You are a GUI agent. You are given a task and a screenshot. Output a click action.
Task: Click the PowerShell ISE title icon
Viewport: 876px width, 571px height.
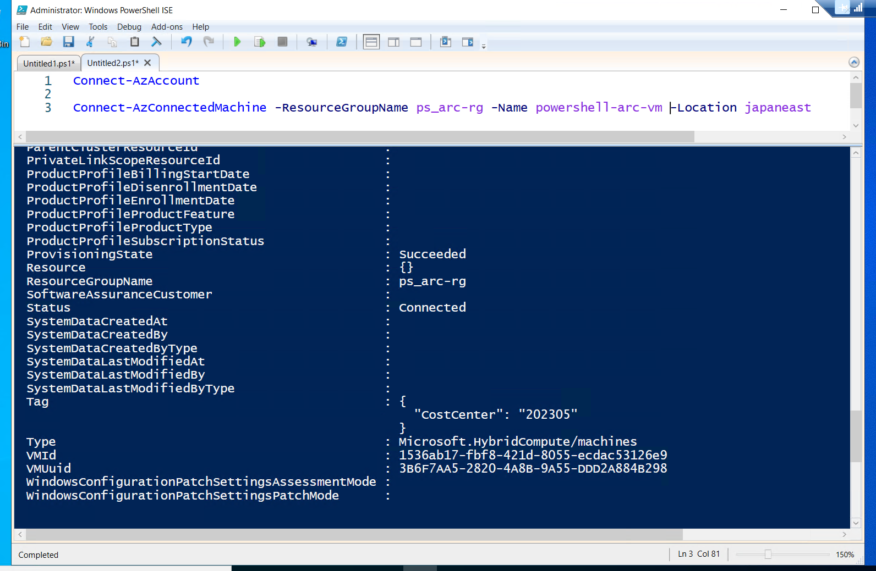[x=22, y=10]
